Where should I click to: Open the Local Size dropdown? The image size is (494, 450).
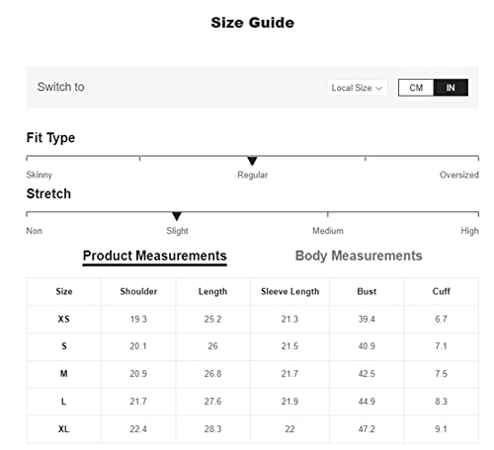pos(357,88)
